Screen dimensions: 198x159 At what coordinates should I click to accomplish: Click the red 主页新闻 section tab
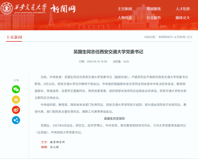(x=14, y=37)
